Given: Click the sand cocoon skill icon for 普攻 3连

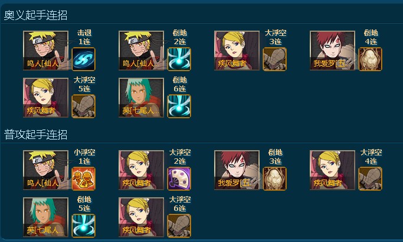Looking at the screenshot, I should click(275, 178).
